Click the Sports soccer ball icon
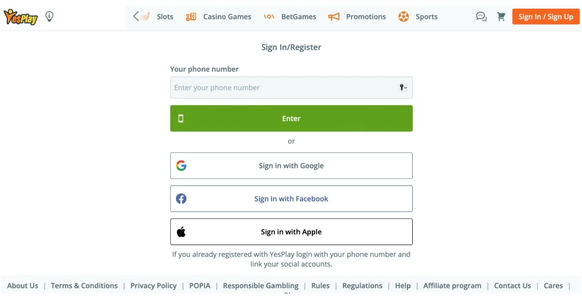The image size is (582, 299). coord(404,17)
